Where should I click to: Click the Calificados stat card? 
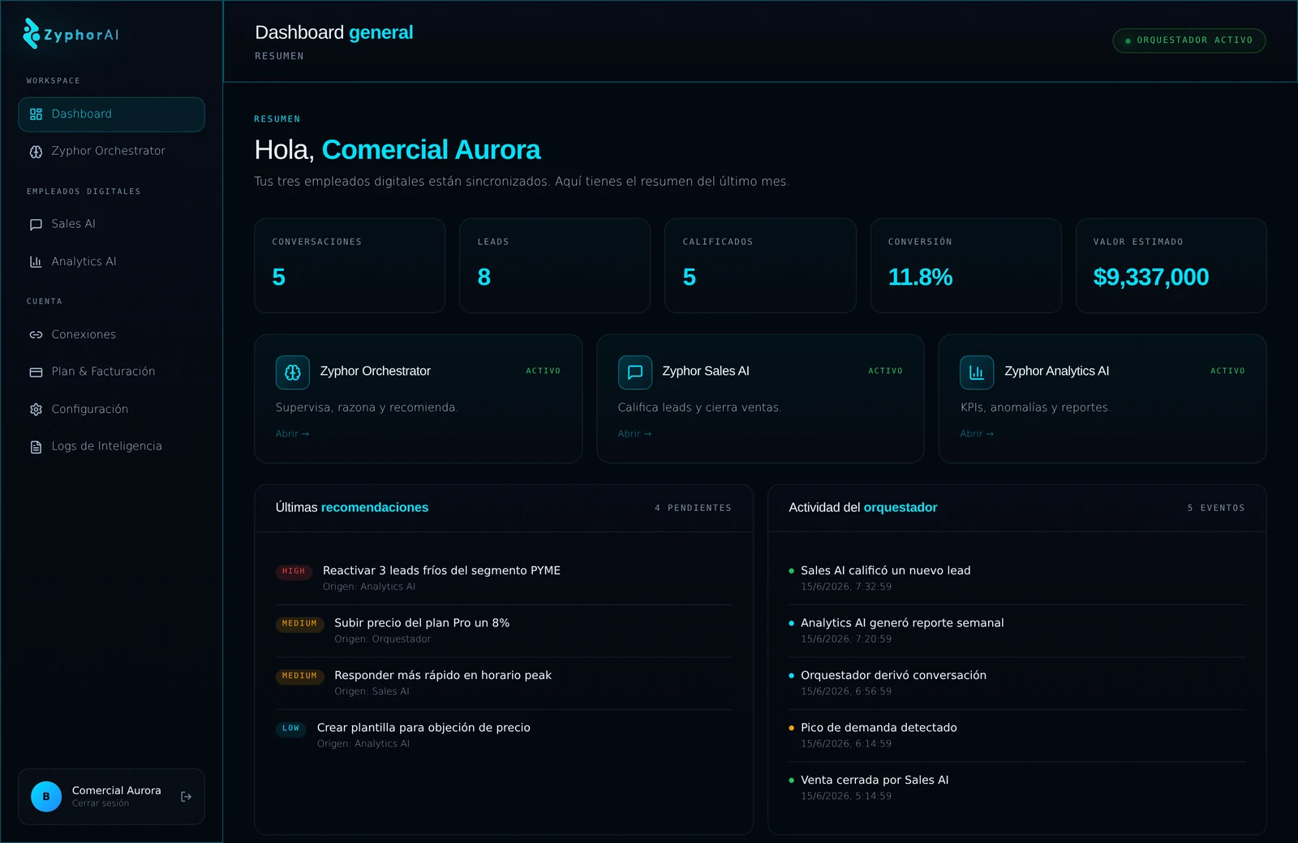point(760,265)
